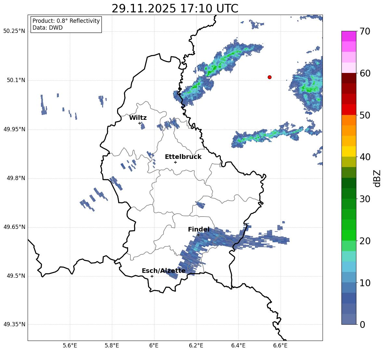The height and width of the screenshot is (352, 385).
Task: Select the Esch/Alzette city label
Action: [164, 271]
